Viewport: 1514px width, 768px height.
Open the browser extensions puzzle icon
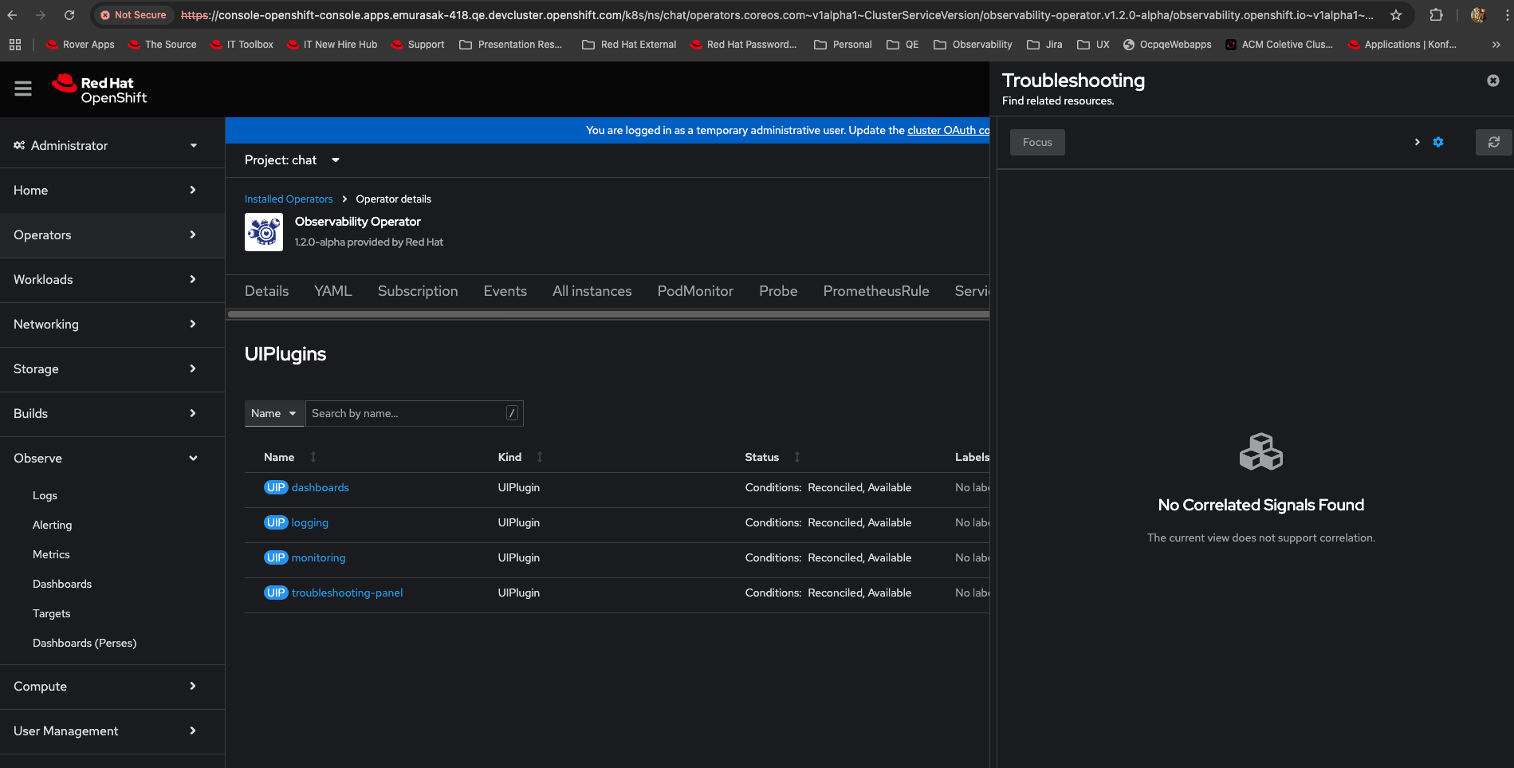[x=1436, y=15]
